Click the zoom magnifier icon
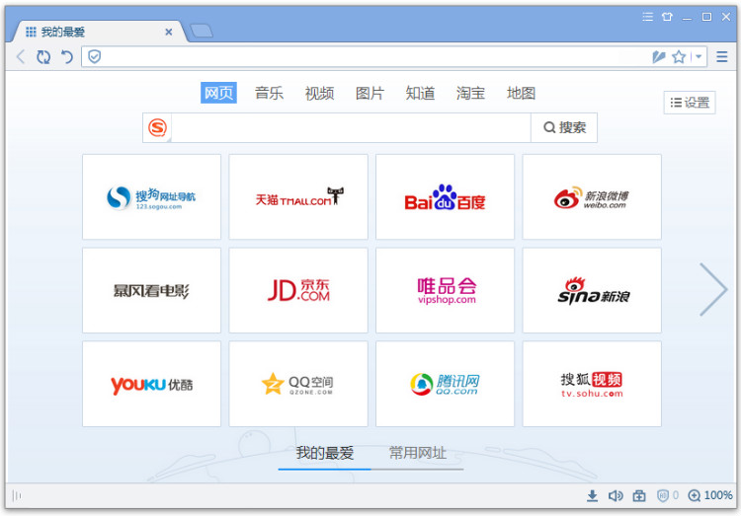 [x=694, y=495]
